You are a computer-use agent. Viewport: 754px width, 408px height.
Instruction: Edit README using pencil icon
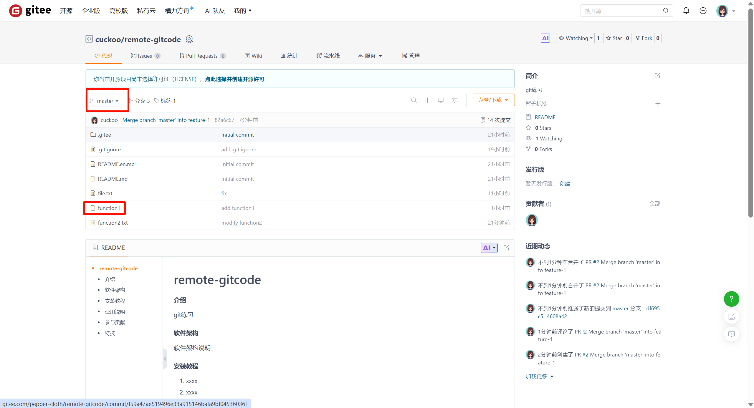(506, 248)
